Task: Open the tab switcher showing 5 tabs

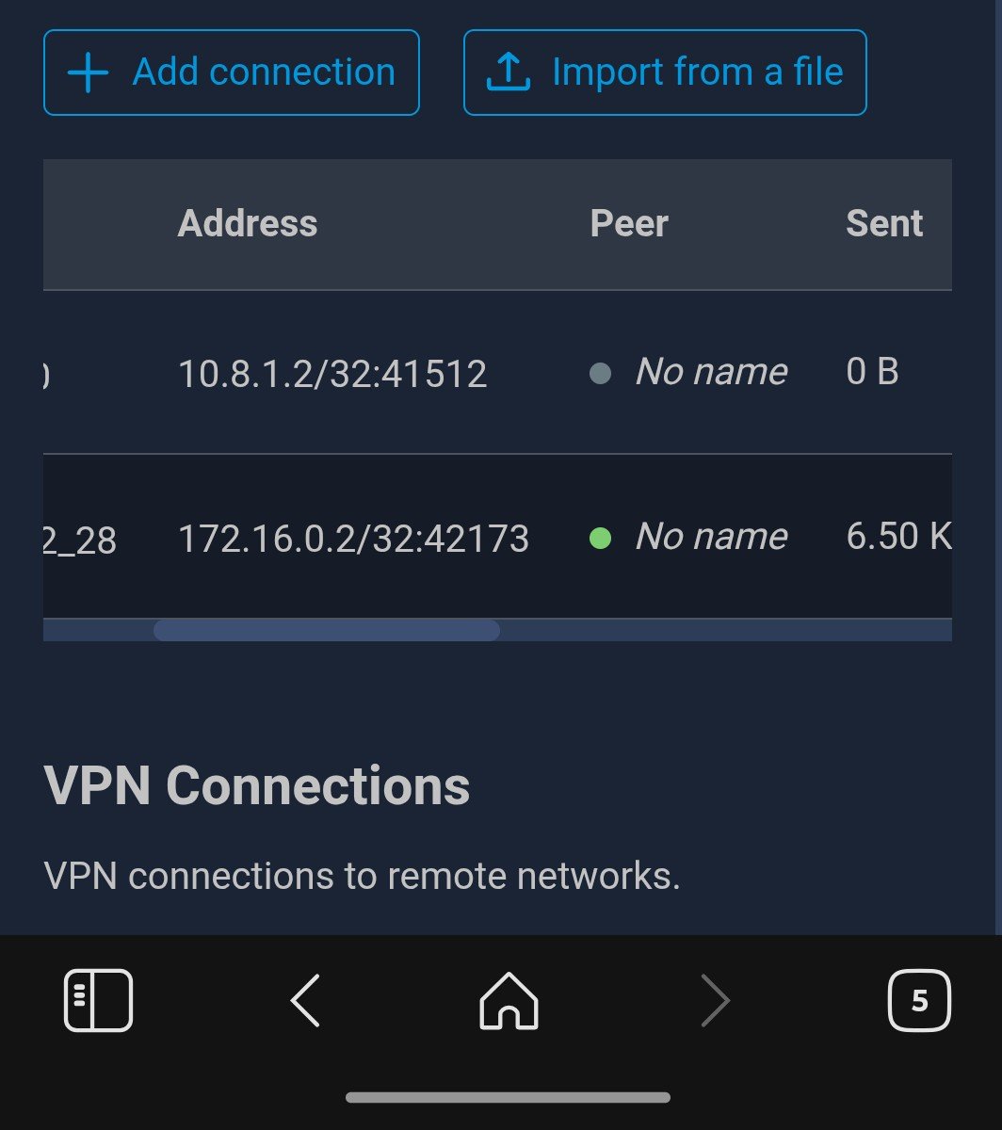Action: pos(919,1000)
